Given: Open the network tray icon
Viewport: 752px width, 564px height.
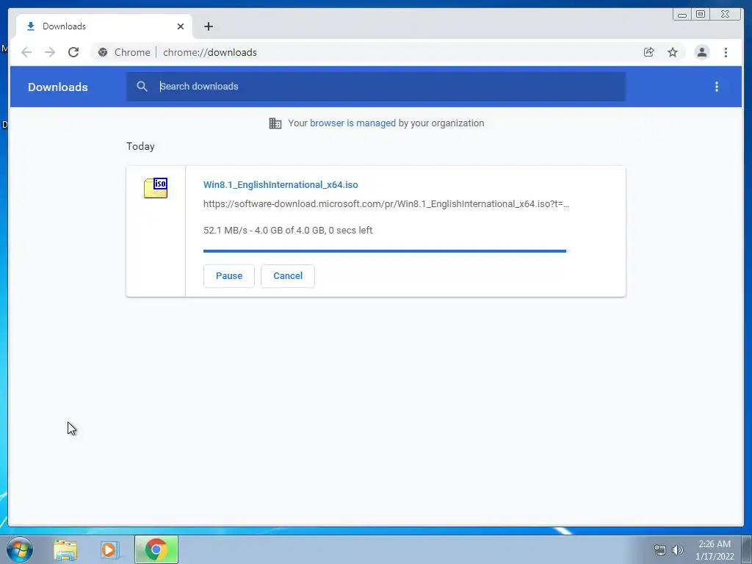Looking at the screenshot, I should coord(660,550).
